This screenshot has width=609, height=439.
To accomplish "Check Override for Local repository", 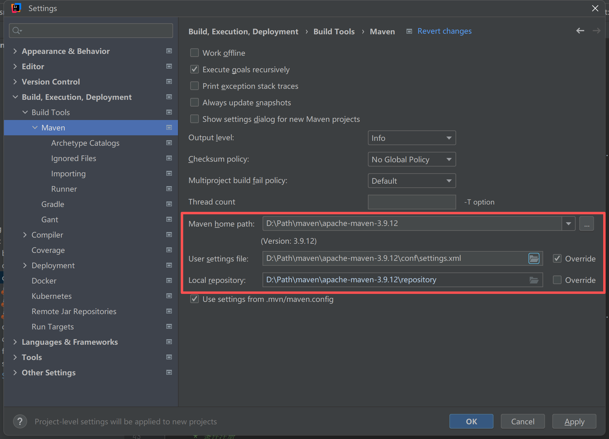I will click(x=557, y=280).
